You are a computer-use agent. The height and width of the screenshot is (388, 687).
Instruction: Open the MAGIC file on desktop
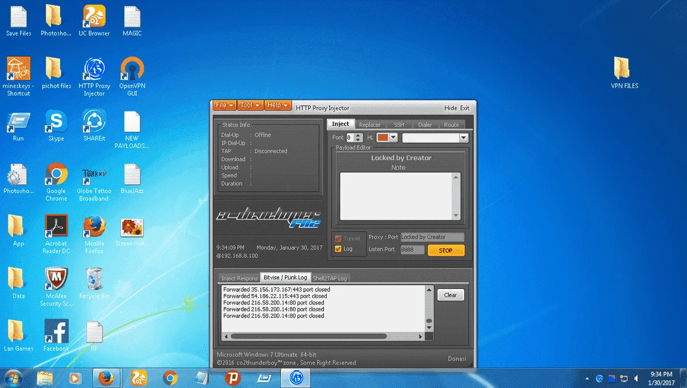click(x=132, y=21)
